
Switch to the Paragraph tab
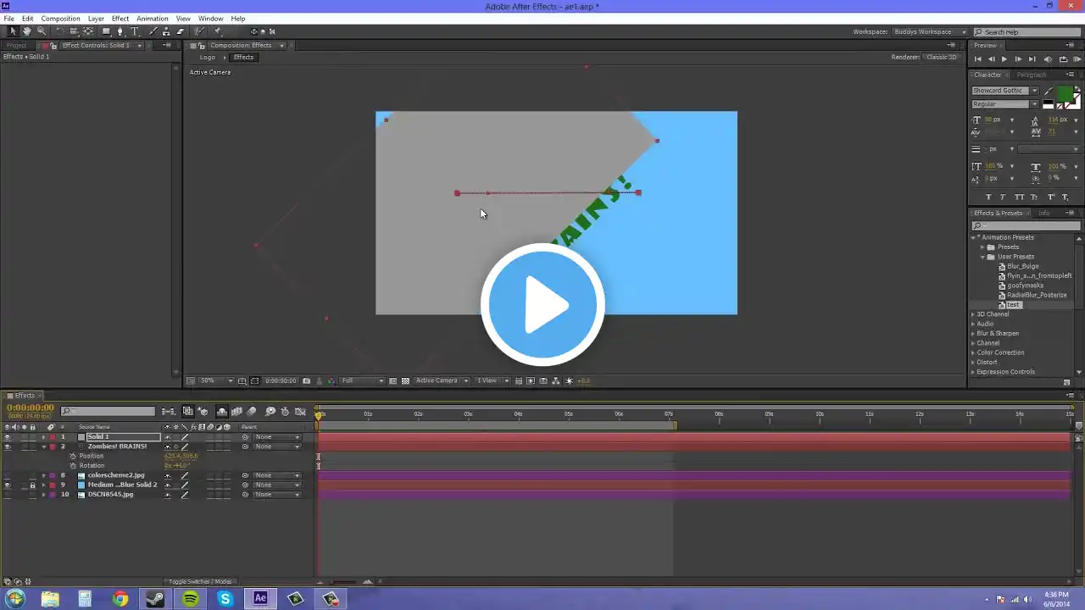1032,75
